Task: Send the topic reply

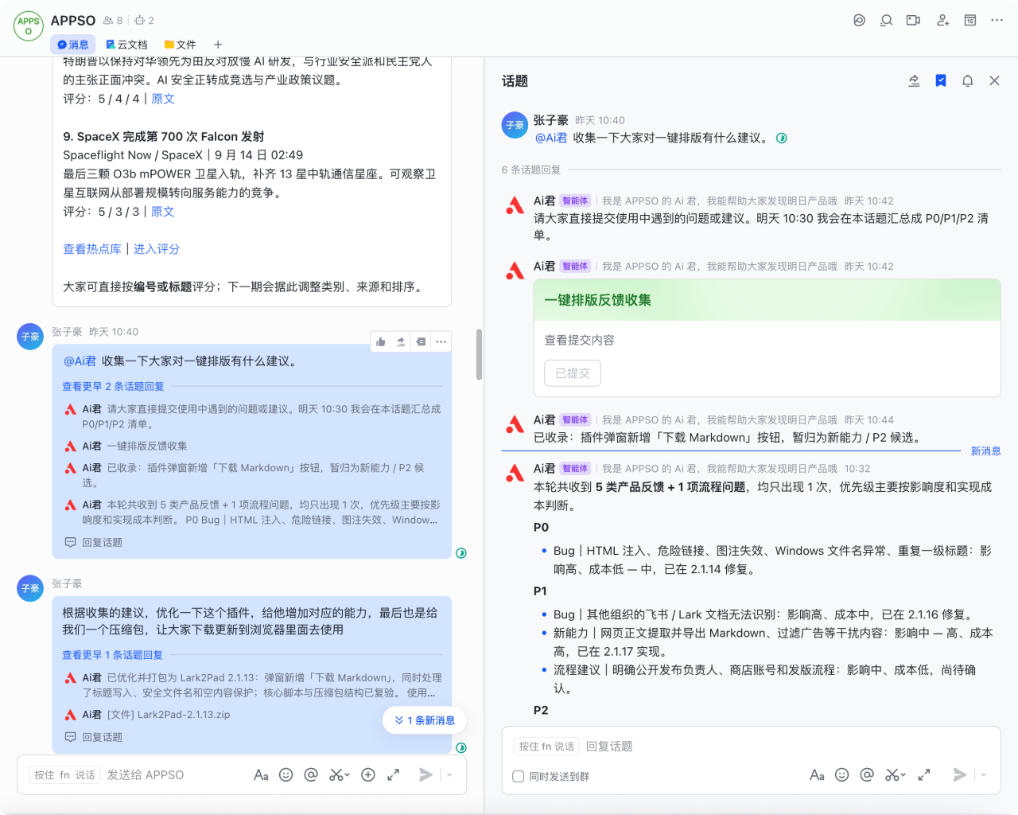Action: tap(960, 774)
